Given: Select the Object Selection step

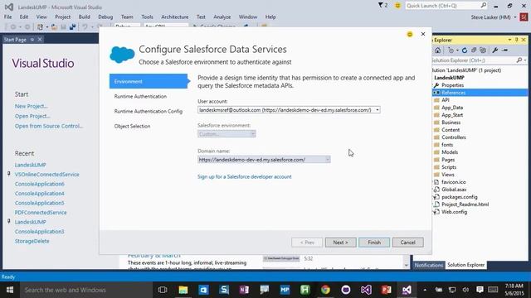Looking at the screenshot, I should tap(132, 126).
